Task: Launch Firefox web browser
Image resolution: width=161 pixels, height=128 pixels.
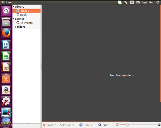Action: click(x=6, y=33)
